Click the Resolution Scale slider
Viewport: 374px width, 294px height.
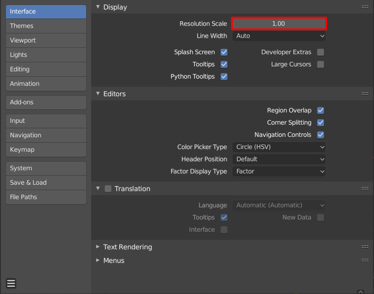(x=278, y=23)
